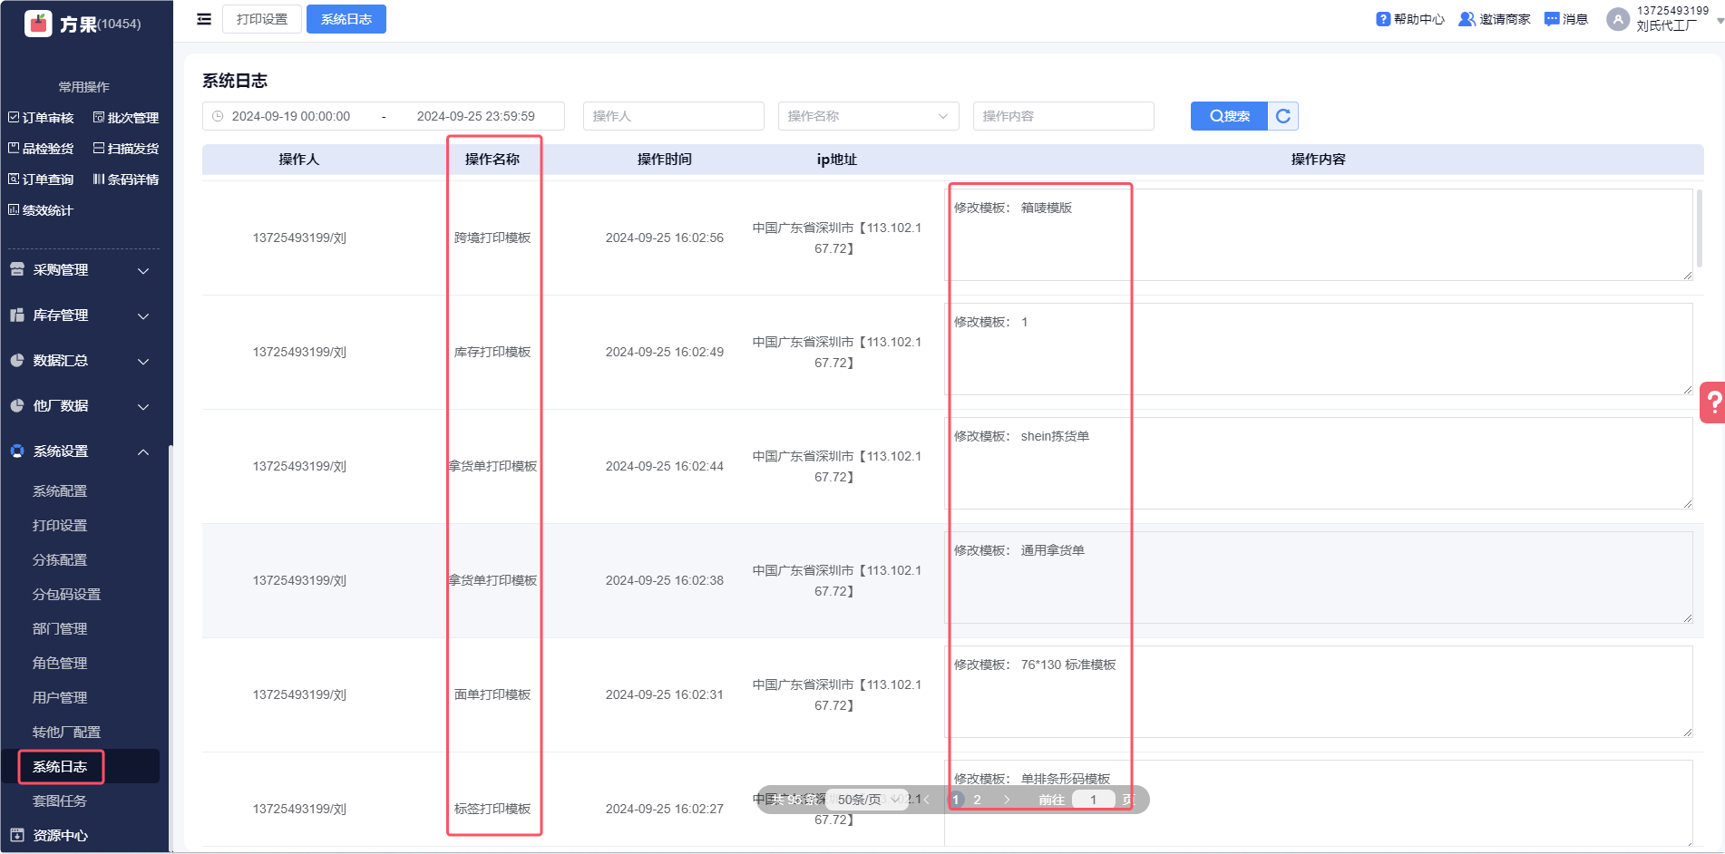Collapse the 系统设置 menu
Screen dimensions: 1725x854
click(80, 451)
